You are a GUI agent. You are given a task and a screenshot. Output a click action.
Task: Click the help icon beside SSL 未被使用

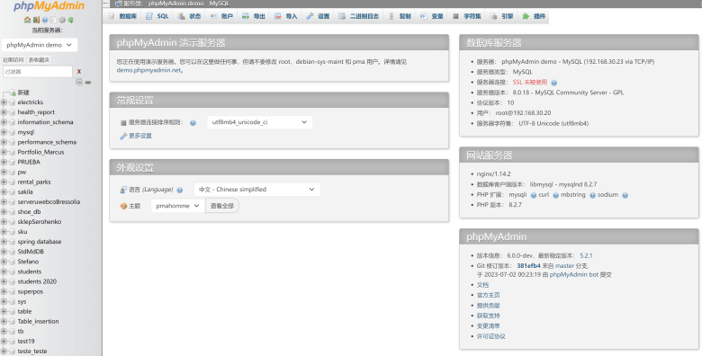[553, 83]
